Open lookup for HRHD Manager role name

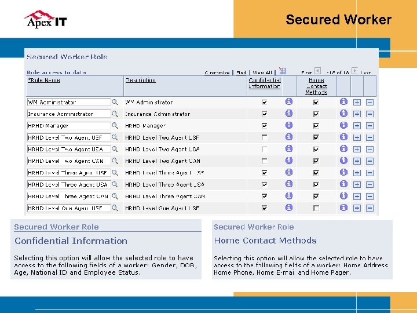click(x=115, y=125)
